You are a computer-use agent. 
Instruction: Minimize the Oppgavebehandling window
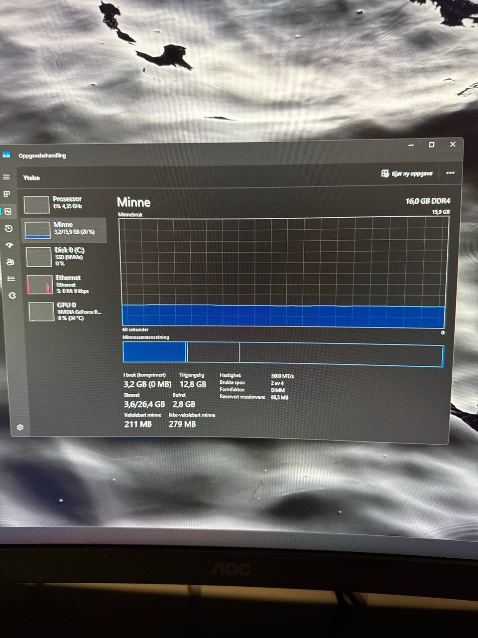click(411, 145)
